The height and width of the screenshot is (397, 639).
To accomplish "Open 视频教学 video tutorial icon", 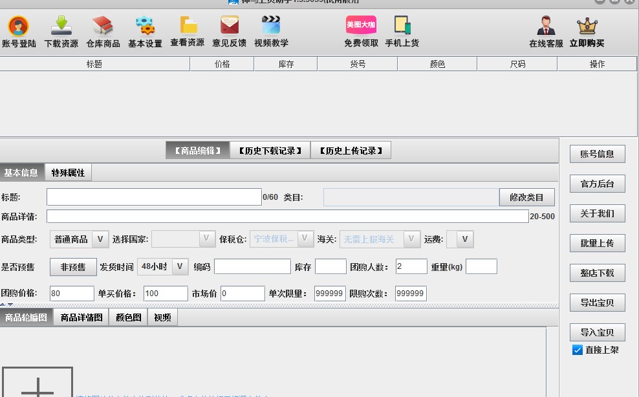I will click(271, 27).
